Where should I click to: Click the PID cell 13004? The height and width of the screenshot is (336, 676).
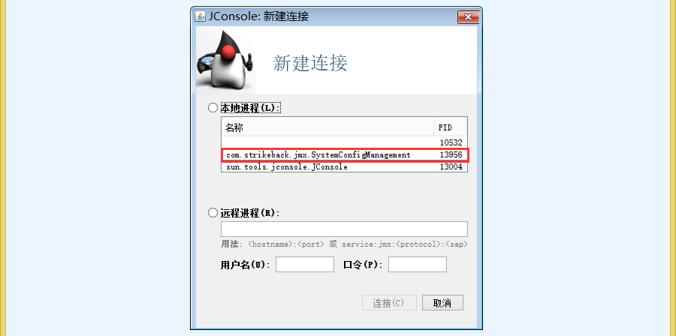(451, 167)
